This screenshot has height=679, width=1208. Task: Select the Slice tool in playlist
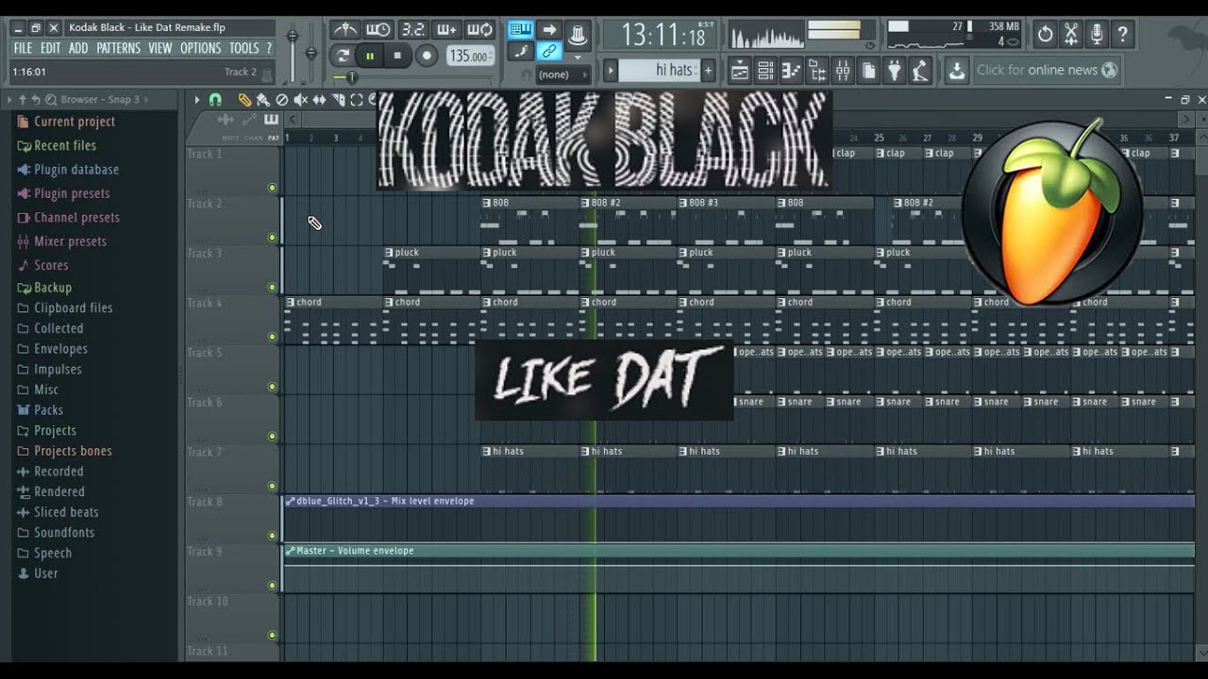pyautogui.click(x=338, y=100)
